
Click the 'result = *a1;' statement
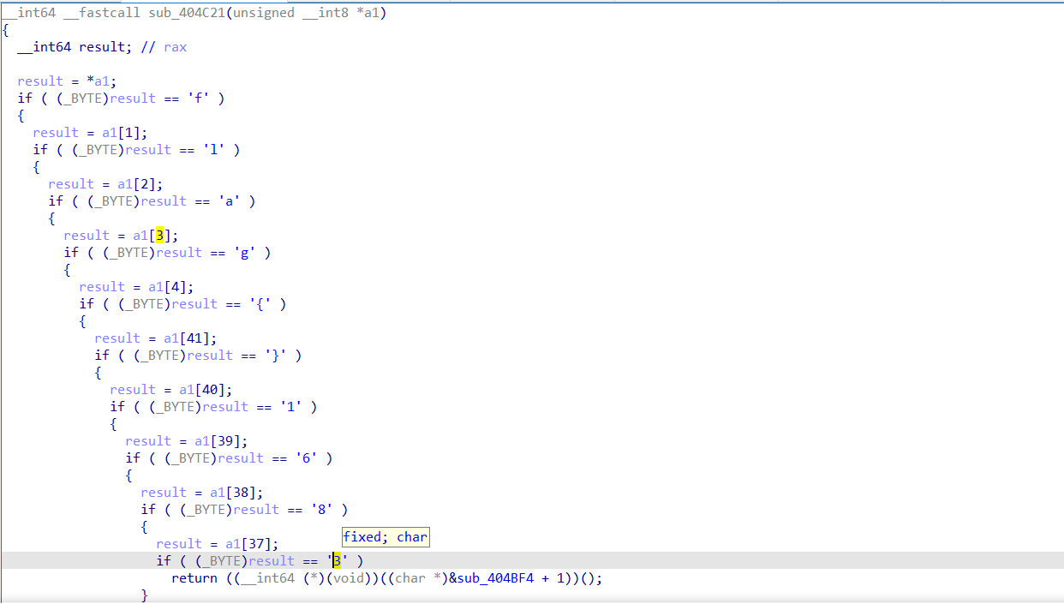pyautogui.click(x=64, y=81)
